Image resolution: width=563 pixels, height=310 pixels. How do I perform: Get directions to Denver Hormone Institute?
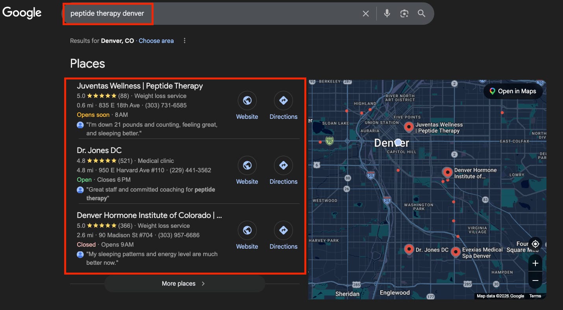[283, 231]
